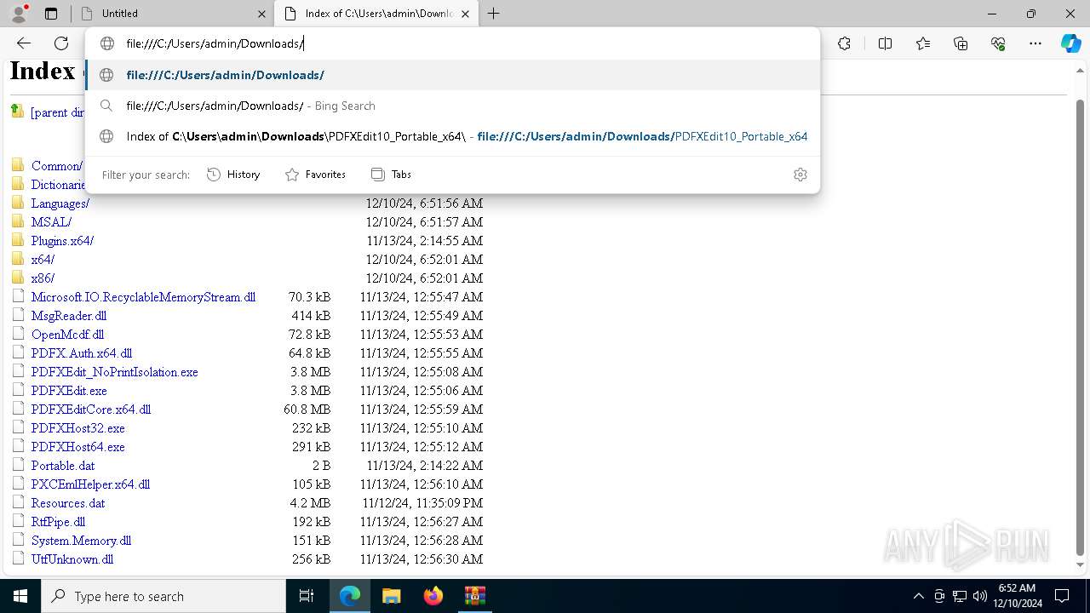Open File Explorer from taskbar

click(x=391, y=596)
